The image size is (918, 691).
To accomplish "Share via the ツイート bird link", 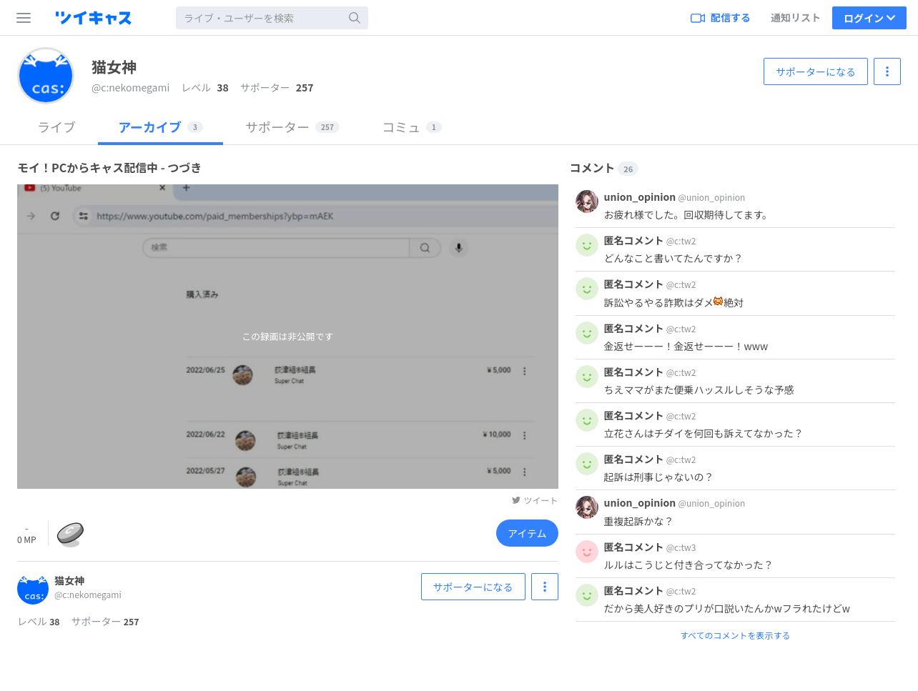I will pos(534,501).
